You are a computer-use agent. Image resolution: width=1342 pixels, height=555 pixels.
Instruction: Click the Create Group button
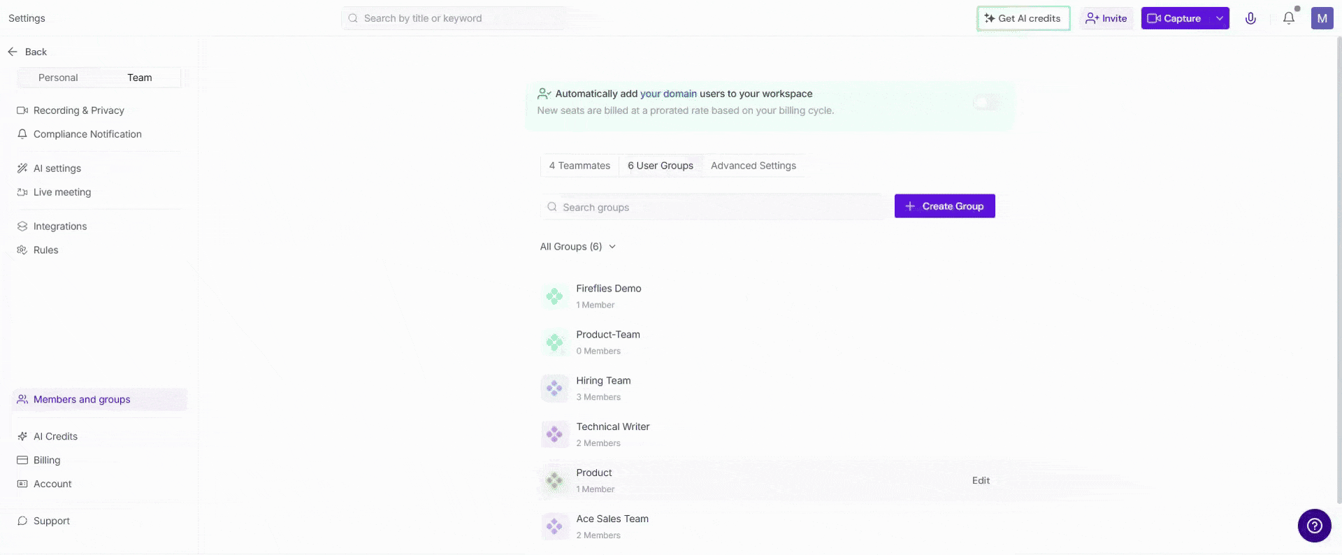[944, 206]
